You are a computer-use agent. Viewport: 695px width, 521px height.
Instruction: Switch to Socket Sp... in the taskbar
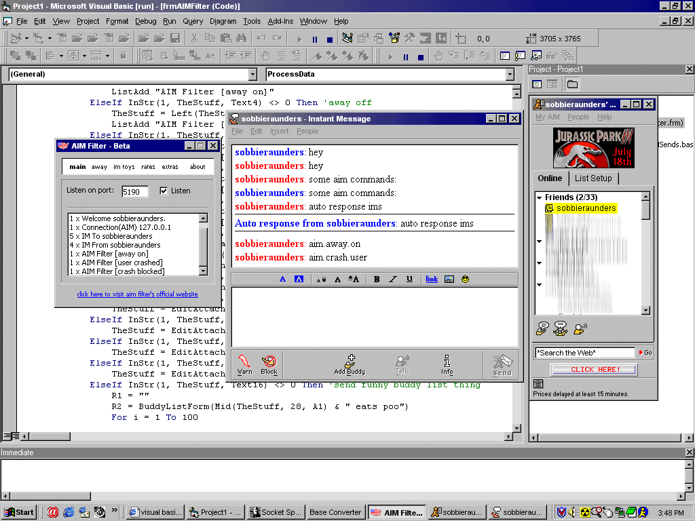[x=276, y=513]
